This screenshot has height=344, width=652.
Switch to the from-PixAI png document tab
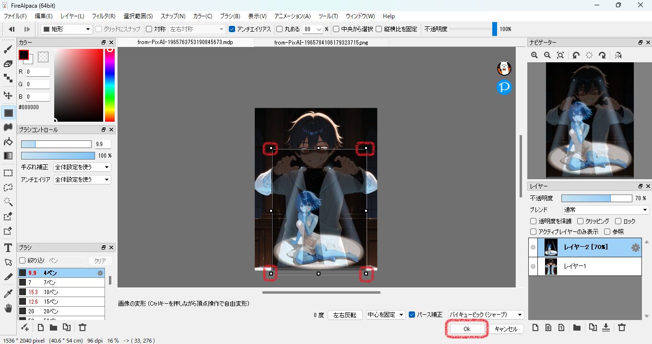tap(321, 43)
